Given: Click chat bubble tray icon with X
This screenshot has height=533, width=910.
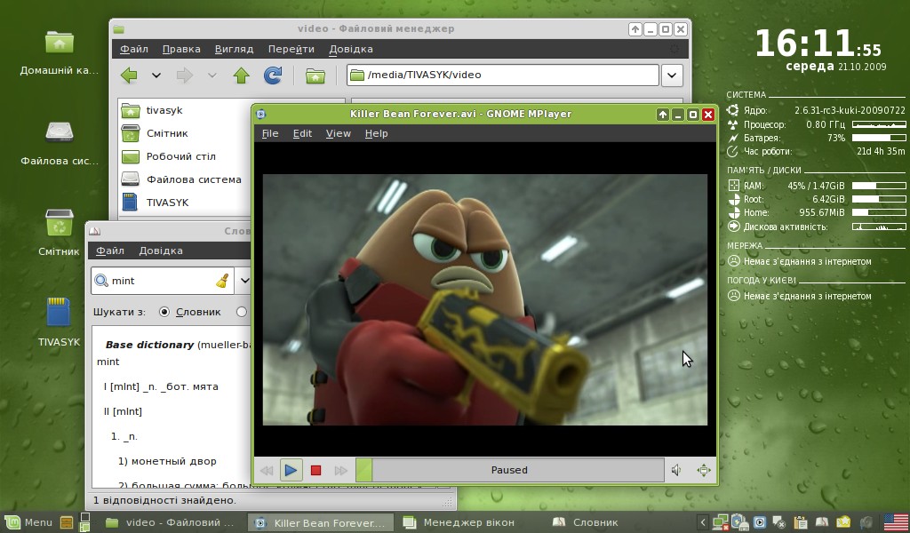Looking at the screenshot, I should 778,522.
